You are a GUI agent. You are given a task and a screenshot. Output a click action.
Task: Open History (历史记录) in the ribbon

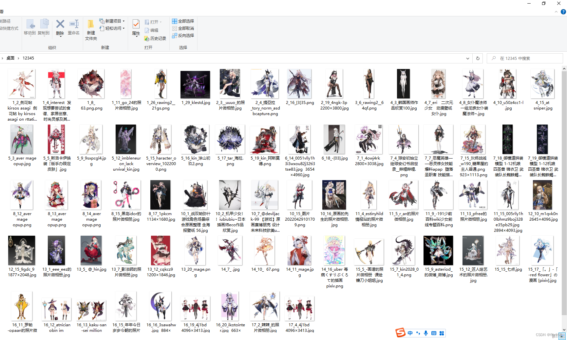[x=155, y=39]
